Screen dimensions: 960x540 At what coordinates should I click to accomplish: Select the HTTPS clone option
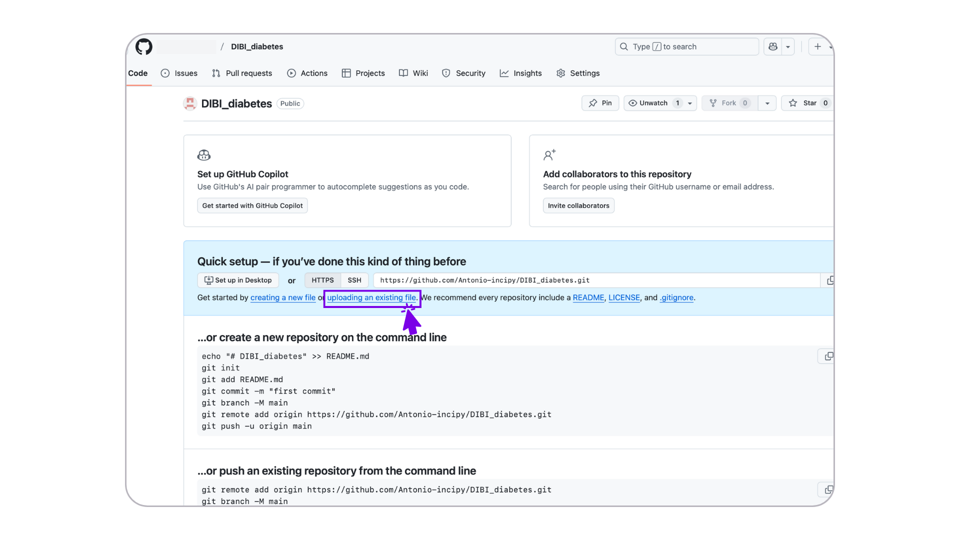point(322,280)
